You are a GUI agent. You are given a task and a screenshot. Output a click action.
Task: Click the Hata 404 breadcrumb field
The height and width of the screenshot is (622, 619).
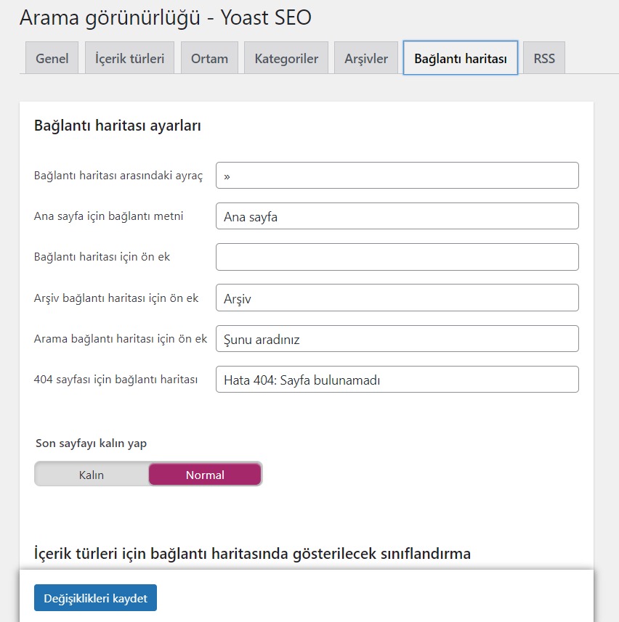point(397,380)
